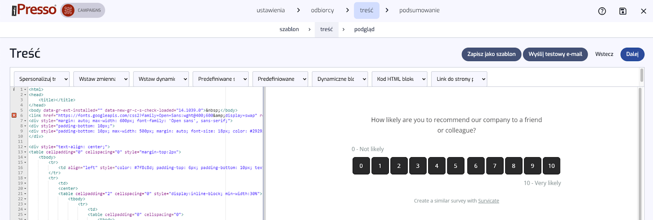Select score 2 in survey preview
This screenshot has height=220, width=653.
pos(399,166)
